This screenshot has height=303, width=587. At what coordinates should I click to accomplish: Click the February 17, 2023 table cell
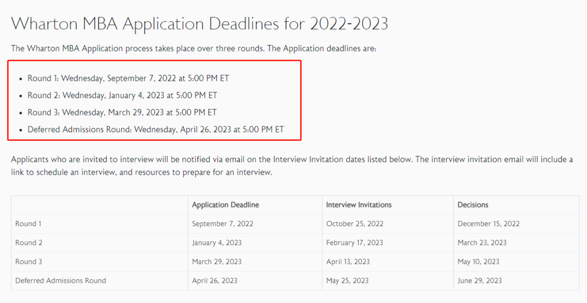(354, 243)
